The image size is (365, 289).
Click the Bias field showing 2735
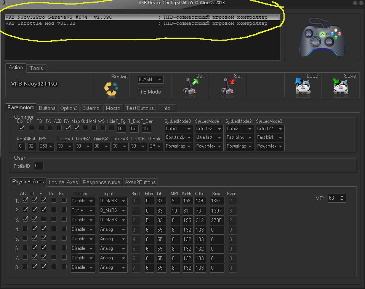pos(217,220)
